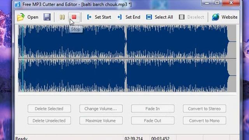Click the 02:39.214 duration in status bar
Screen dimensions: 249x140
pyautogui.click(x=133, y=138)
